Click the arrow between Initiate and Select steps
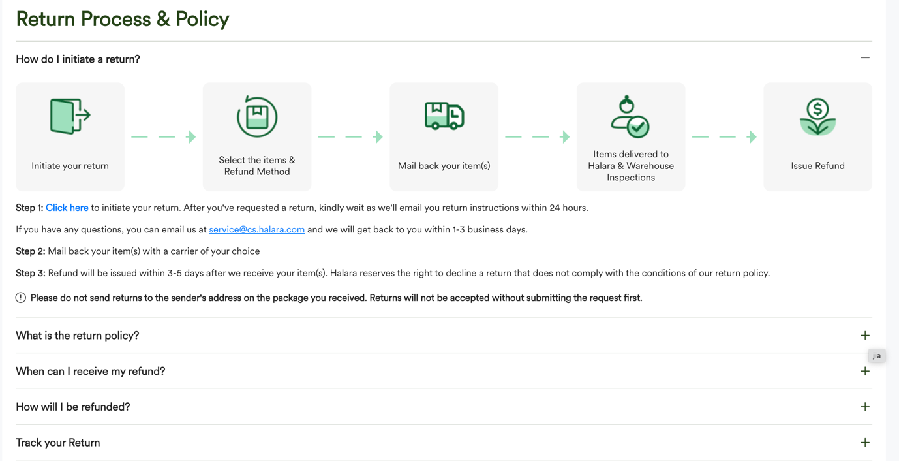Screen dimensions: 899x461 (x=164, y=137)
